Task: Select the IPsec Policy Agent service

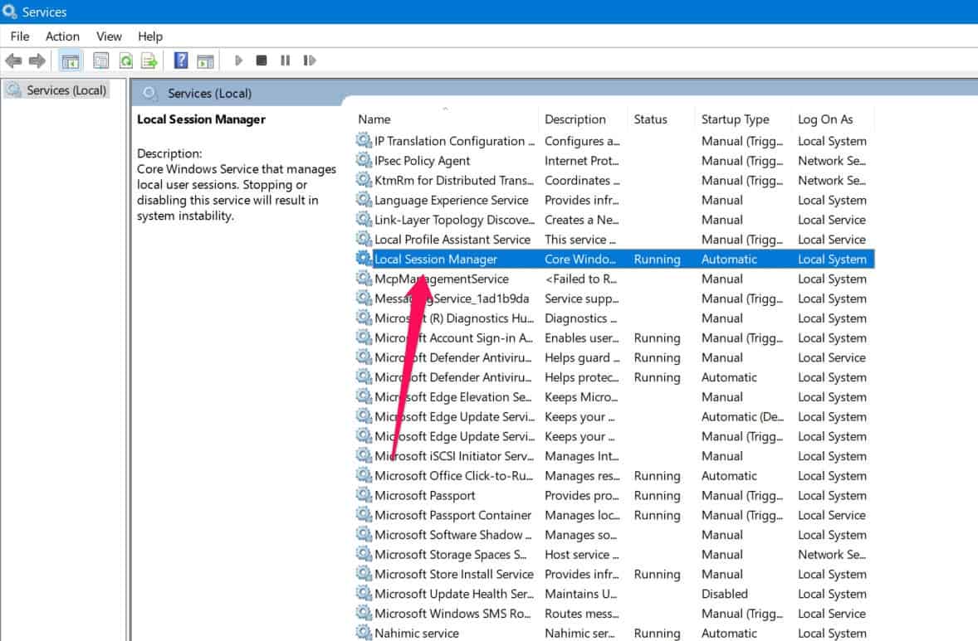Action: click(x=422, y=161)
